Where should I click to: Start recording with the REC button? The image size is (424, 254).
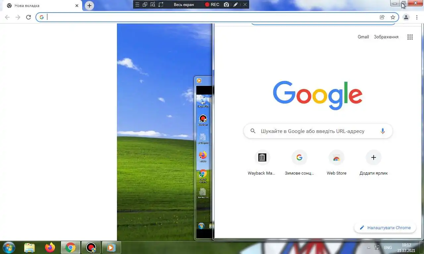tap(212, 5)
